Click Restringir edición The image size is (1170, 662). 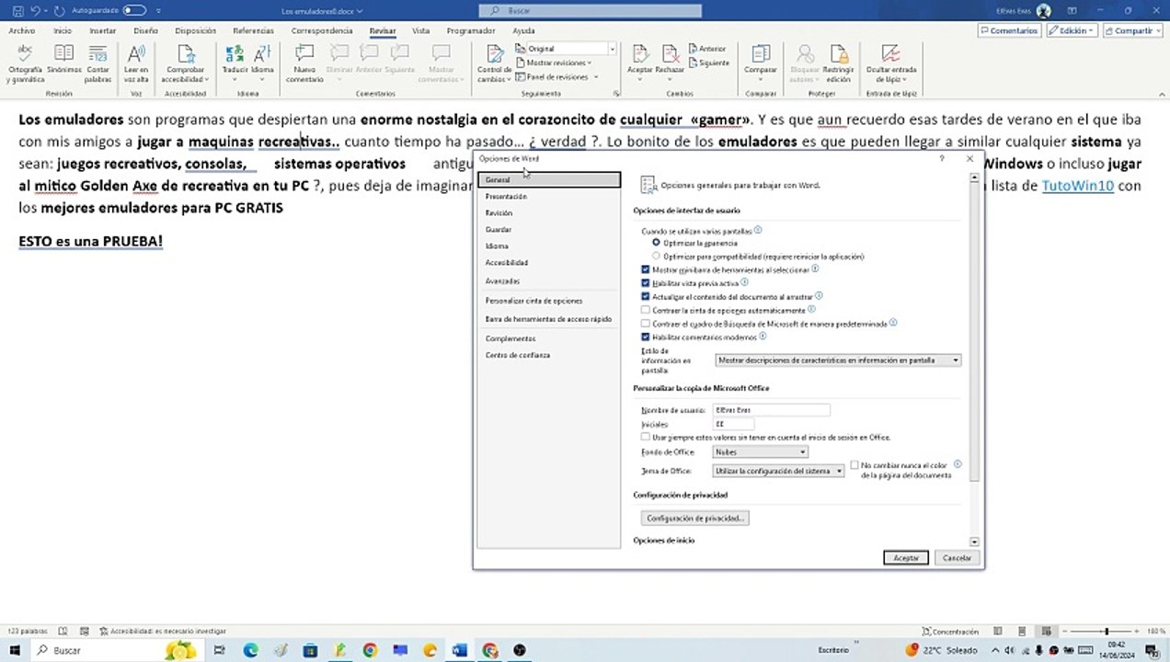pos(838,63)
